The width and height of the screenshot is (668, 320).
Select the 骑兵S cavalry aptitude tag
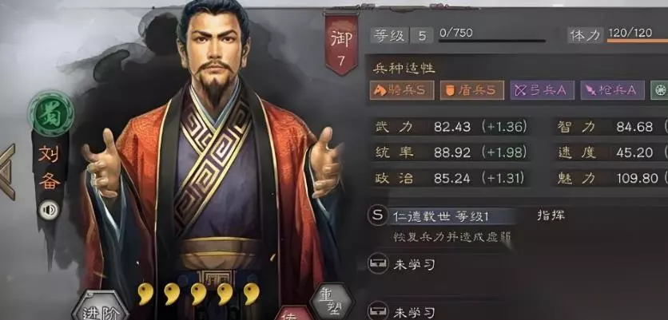point(401,90)
